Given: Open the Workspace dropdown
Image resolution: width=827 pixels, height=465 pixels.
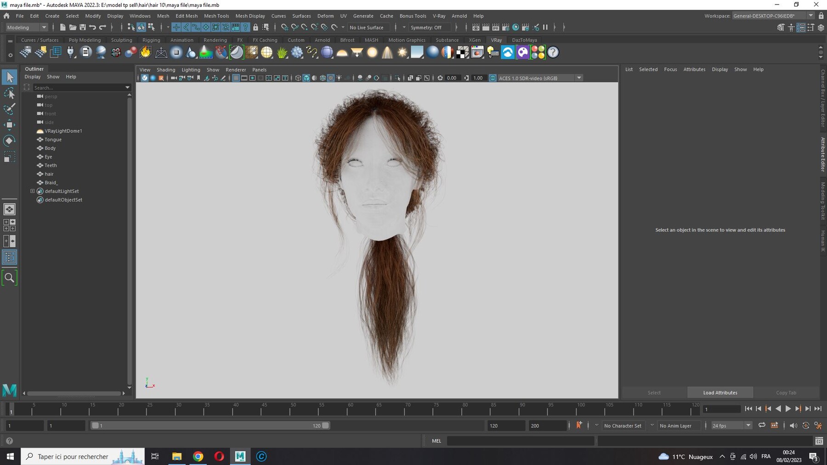Looking at the screenshot, I should pos(774,16).
